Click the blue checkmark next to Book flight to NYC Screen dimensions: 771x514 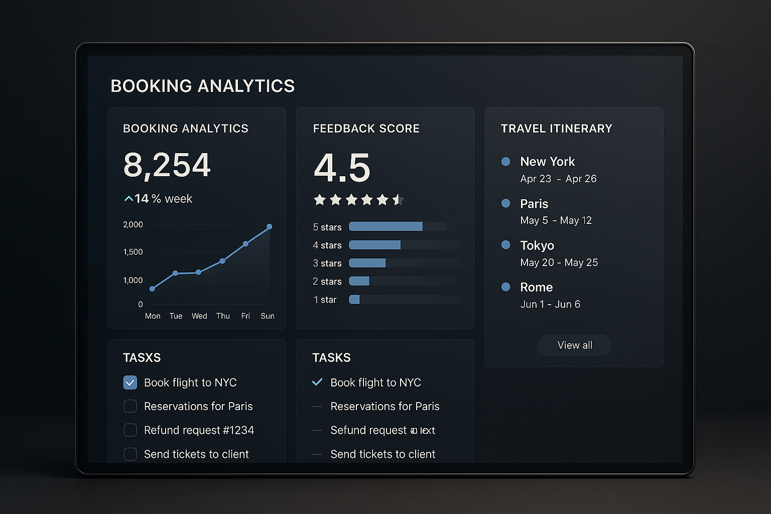[317, 382]
